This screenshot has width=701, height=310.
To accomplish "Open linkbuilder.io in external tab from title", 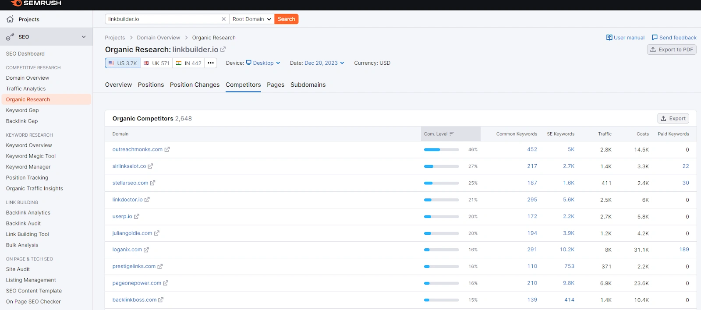I will [223, 49].
